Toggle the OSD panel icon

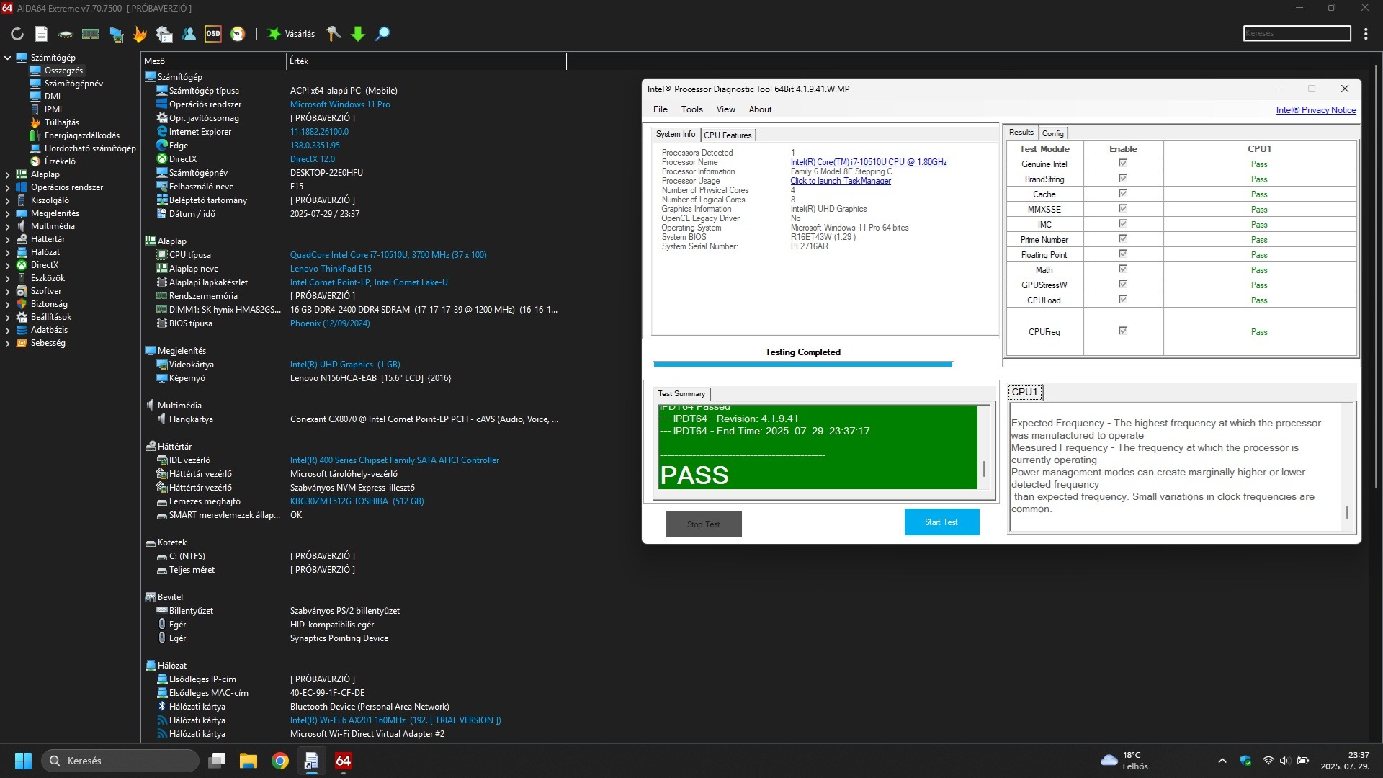pyautogui.click(x=213, y=34)
